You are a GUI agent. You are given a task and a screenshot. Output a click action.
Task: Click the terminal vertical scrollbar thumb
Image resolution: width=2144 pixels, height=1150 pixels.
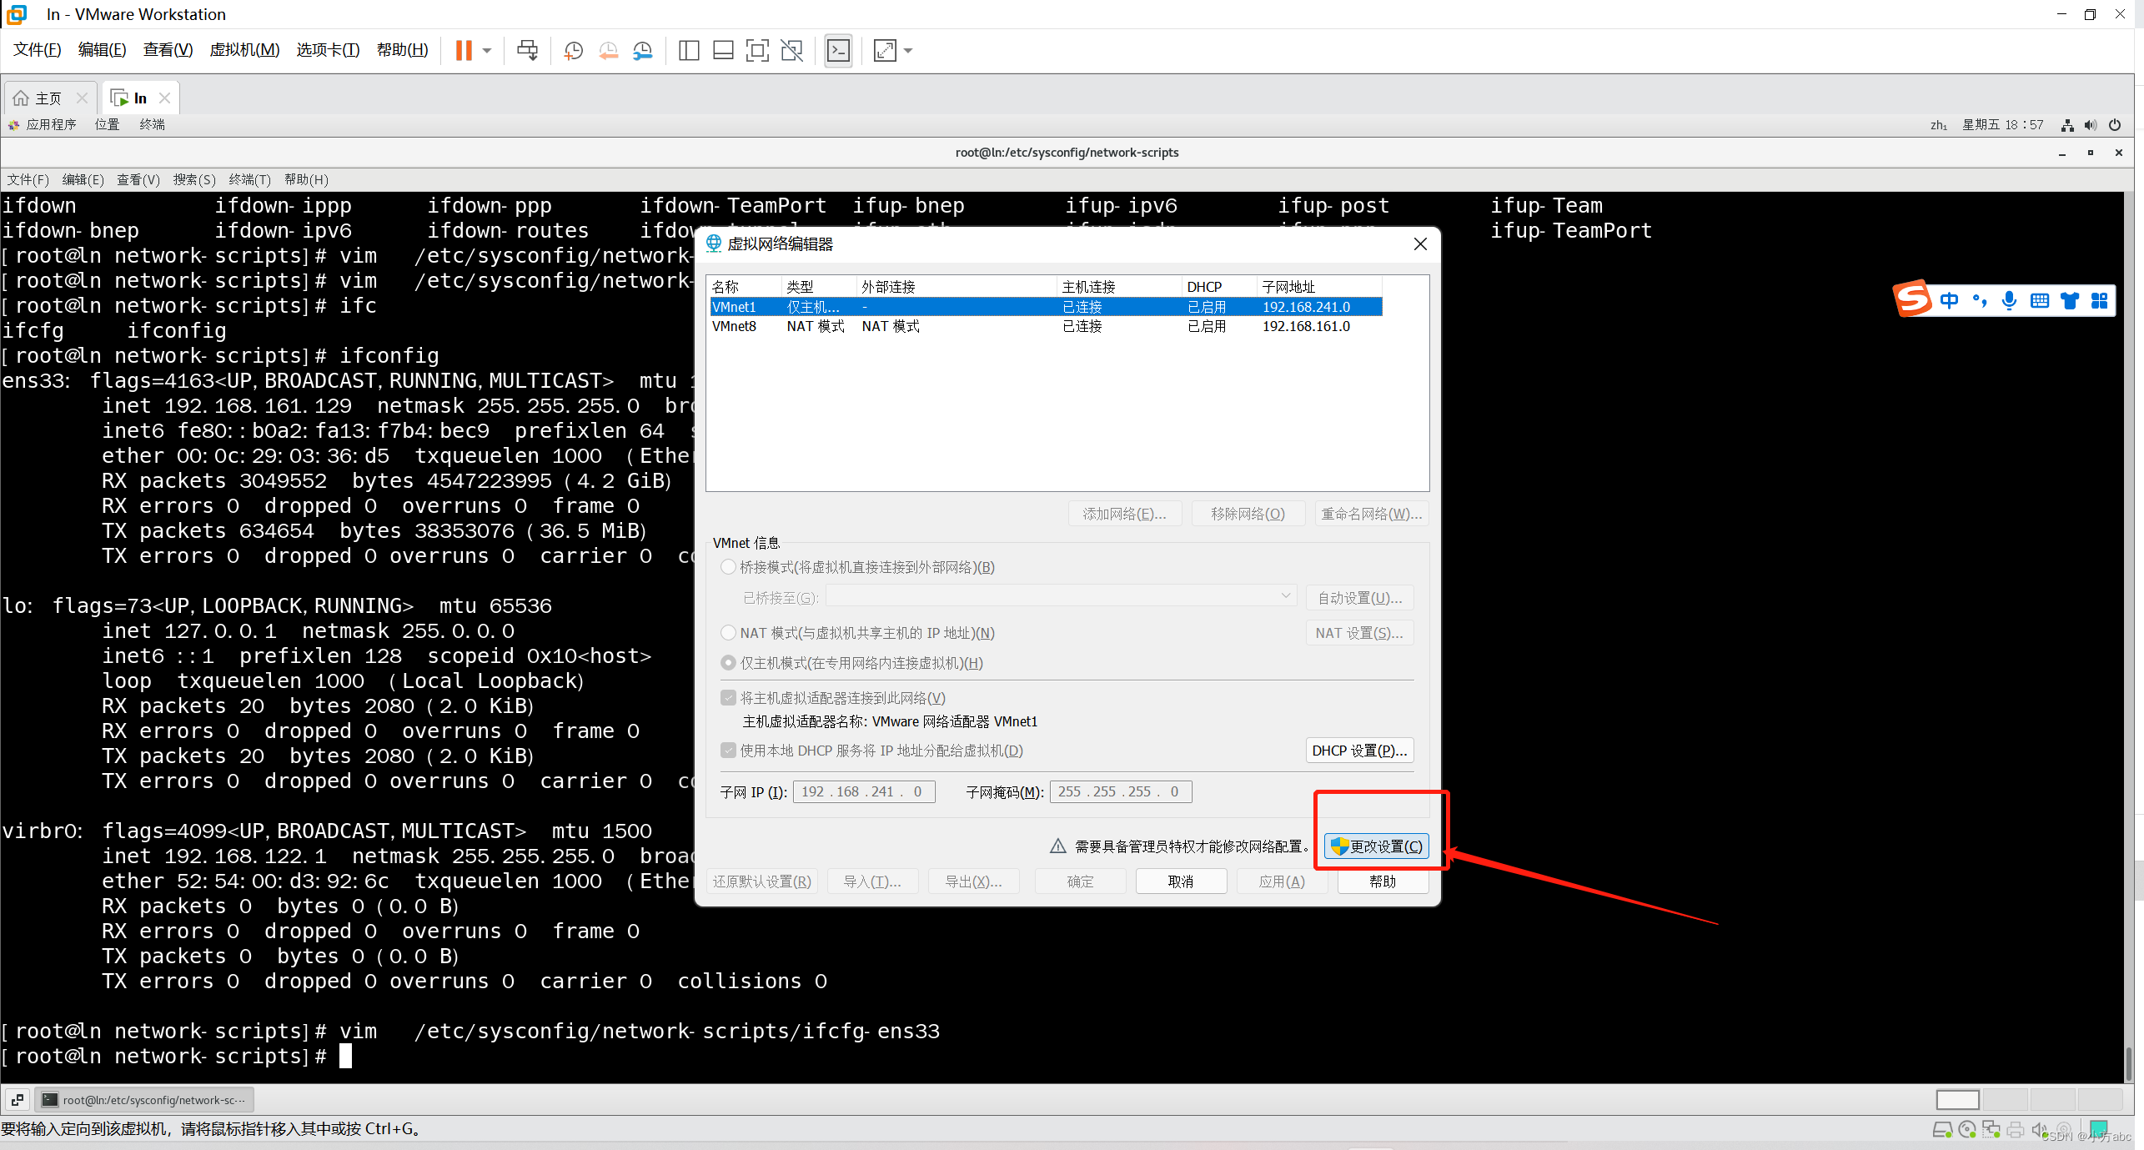tap(2128, 1062)
